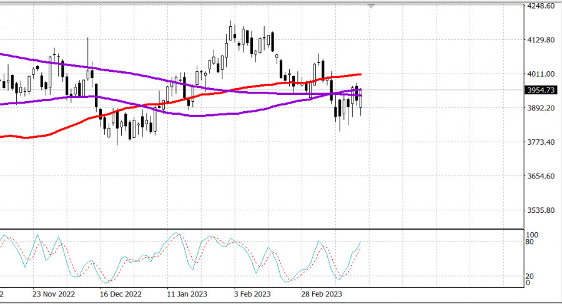Click the stochastic 20 level label
This screenshot has width=562, height=304.
(531, 277)
